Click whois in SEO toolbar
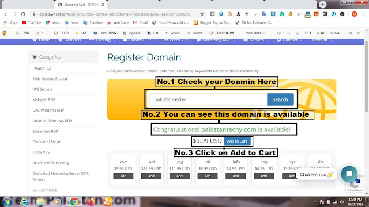The height and width of the screenshot is (207, 369). tap(172, 33)
